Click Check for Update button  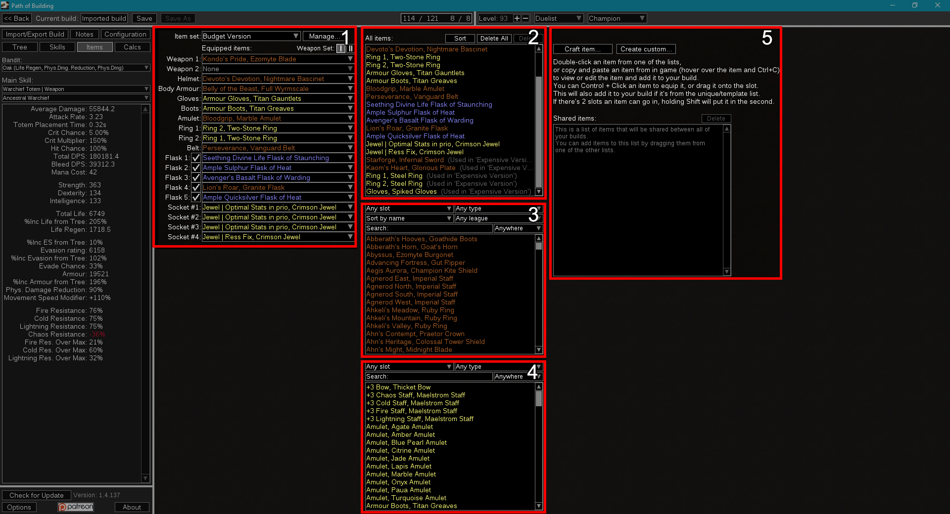[x=37, y=495]
